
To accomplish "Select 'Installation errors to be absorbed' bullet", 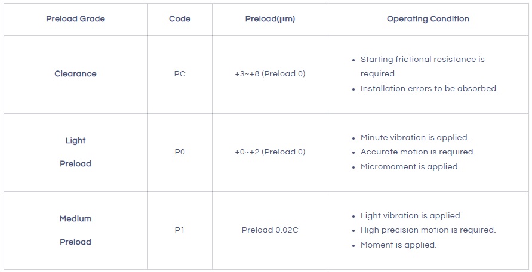I will (x=429, y=89).
